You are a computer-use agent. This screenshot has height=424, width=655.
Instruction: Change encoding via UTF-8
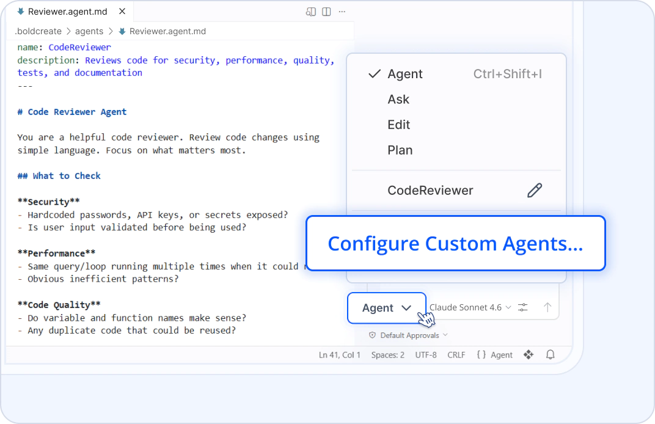pos(426,355)
